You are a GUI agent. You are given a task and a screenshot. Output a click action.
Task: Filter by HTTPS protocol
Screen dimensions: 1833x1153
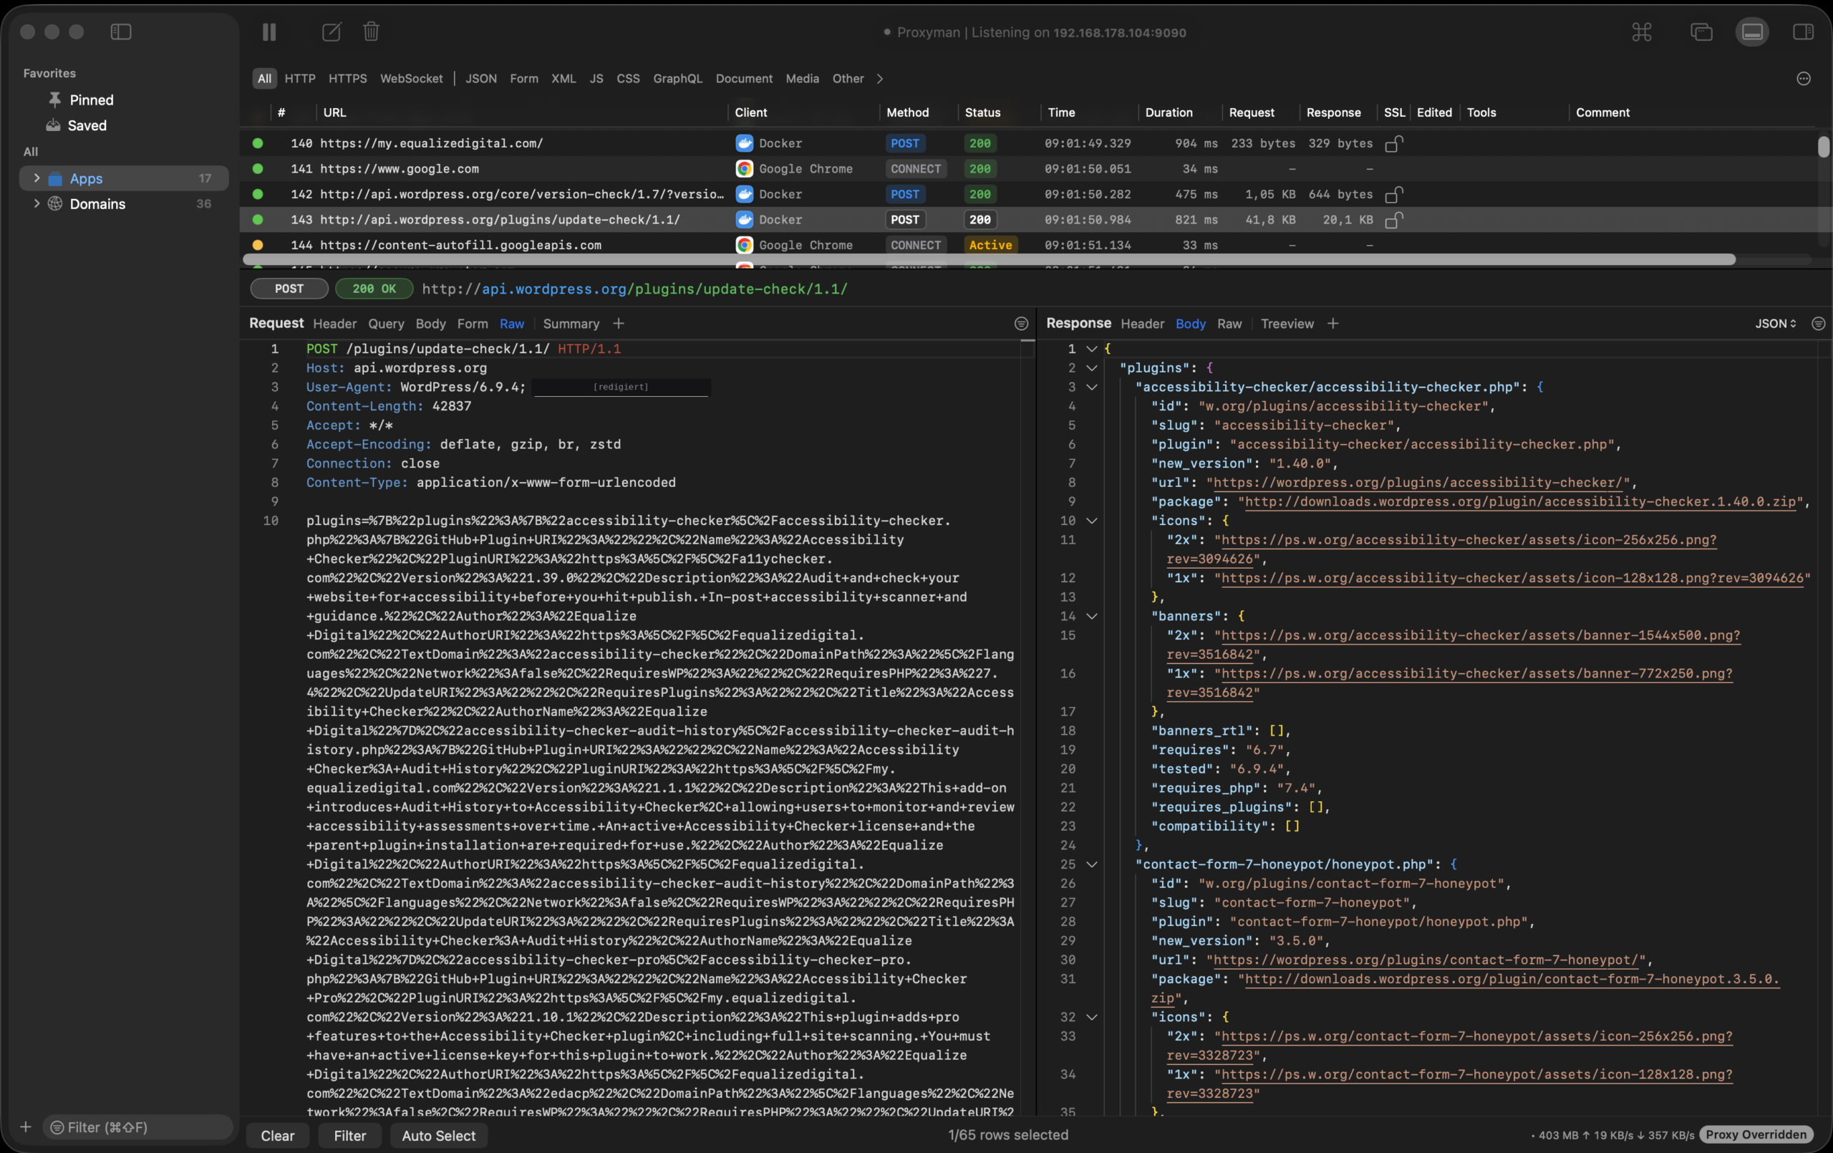click(348, 79)
